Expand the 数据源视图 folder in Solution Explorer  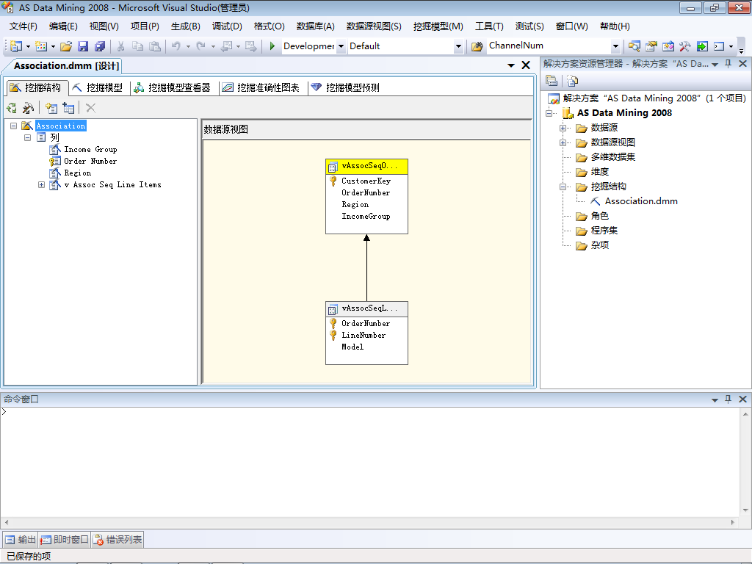coord(563,143)
